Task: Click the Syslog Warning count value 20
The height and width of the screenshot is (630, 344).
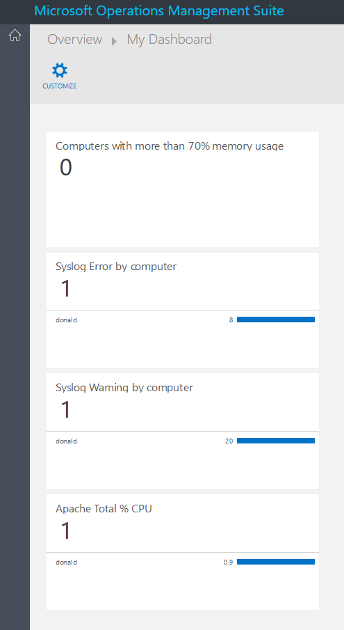Action: tap(229, 441)
